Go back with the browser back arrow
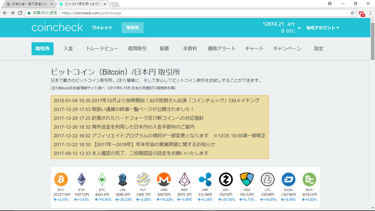 tap(5, 13)
